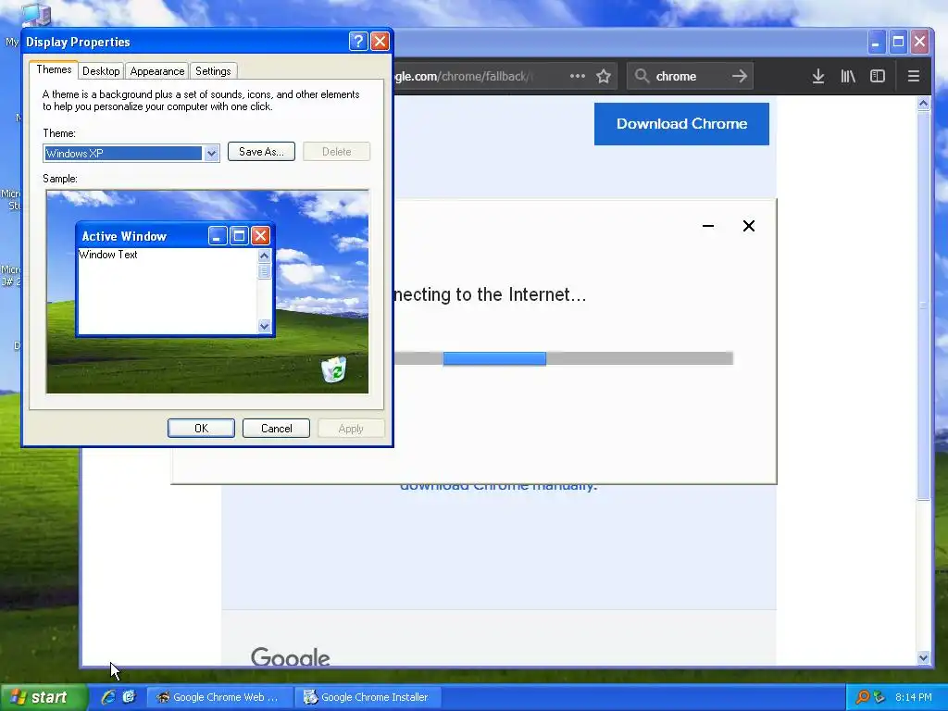Click into the search box containing chrome
The width and height of the screenshot is (948, 711).
tap(689, 76)
